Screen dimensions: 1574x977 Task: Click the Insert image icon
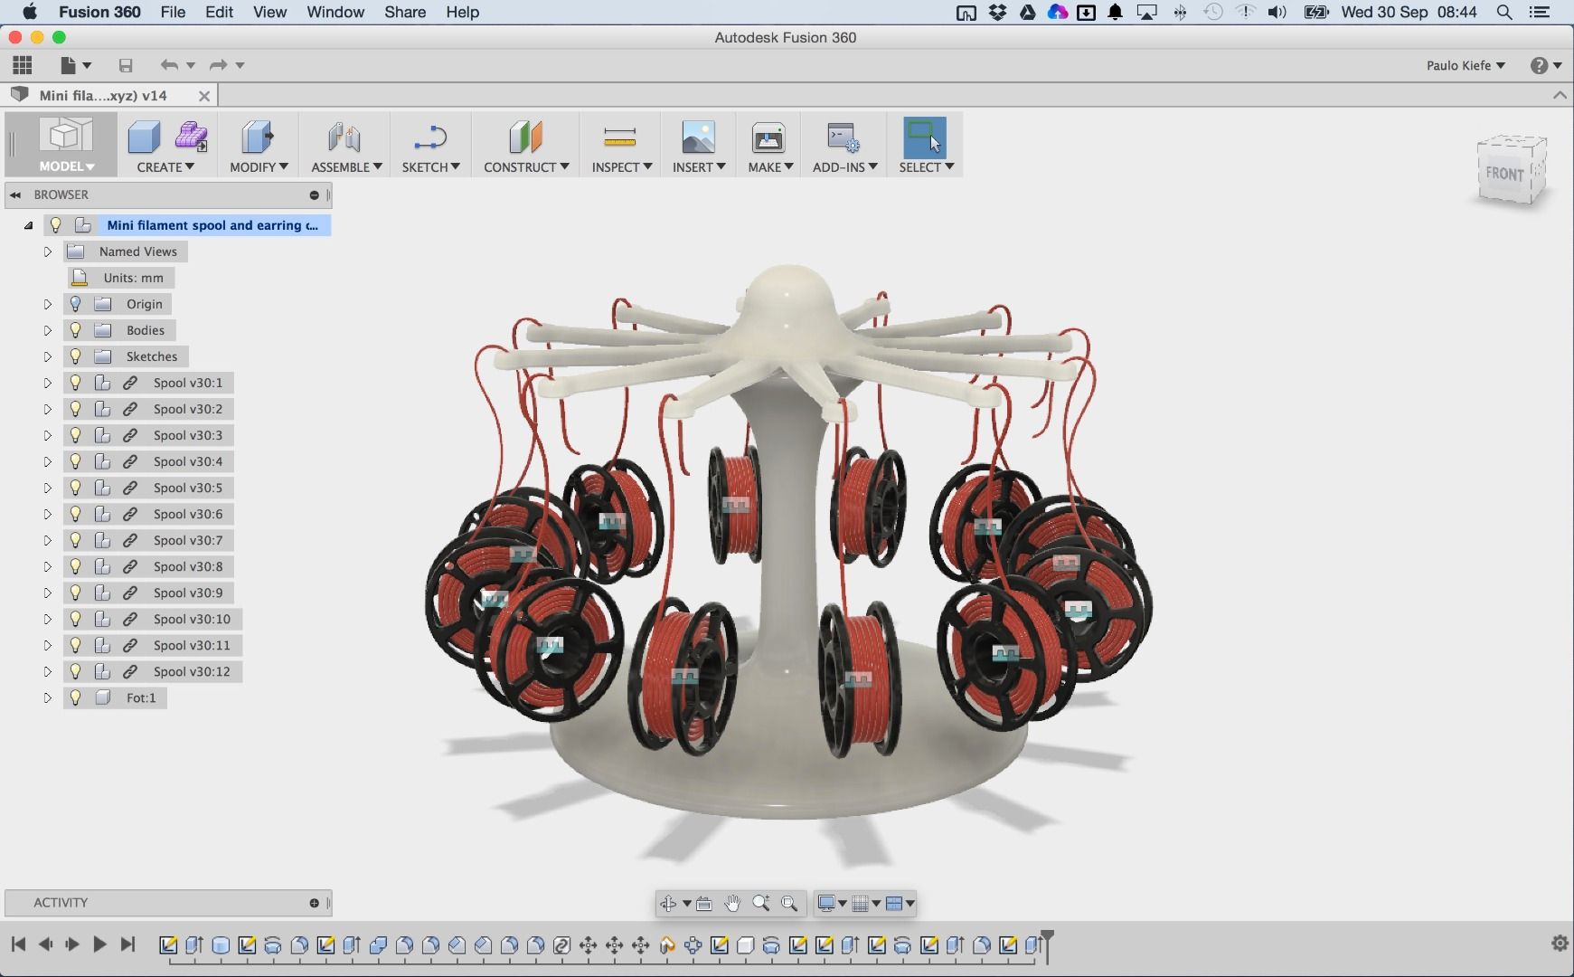point(697,138)
